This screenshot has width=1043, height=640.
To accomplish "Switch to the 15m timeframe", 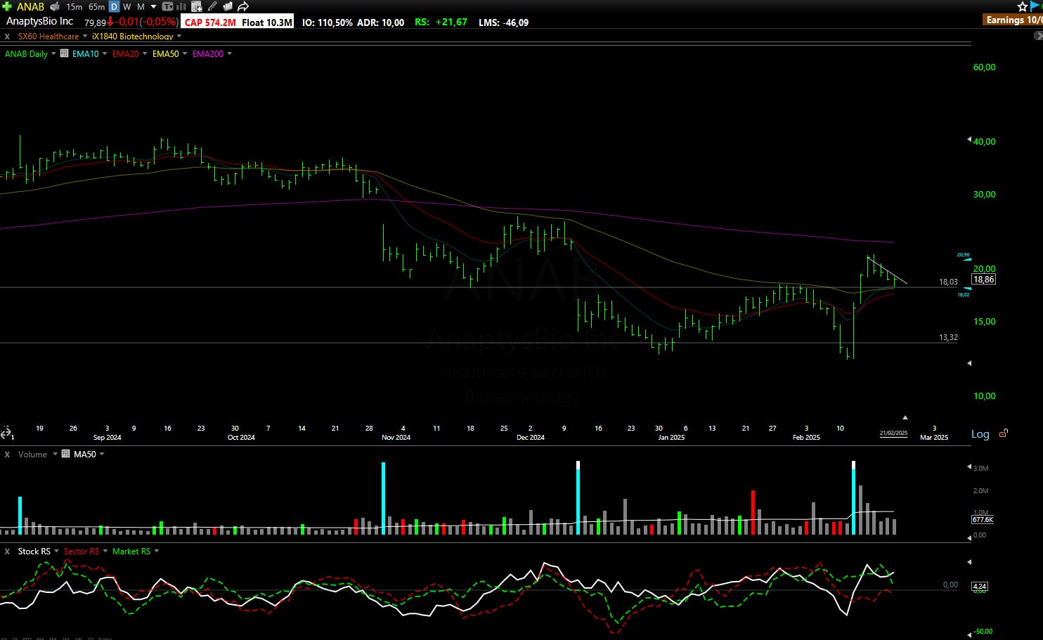I will point(74,6).
